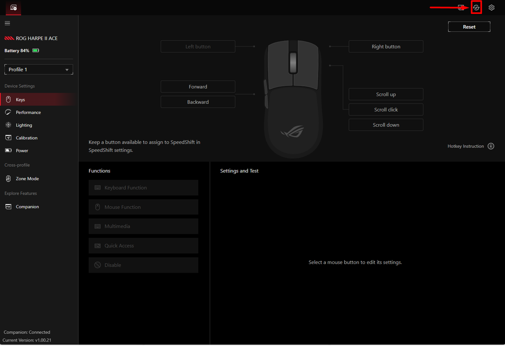The width and height of the screenshot is (505, 346).
Task: Click the Battery 84% text
Action: tap(17, 50)
